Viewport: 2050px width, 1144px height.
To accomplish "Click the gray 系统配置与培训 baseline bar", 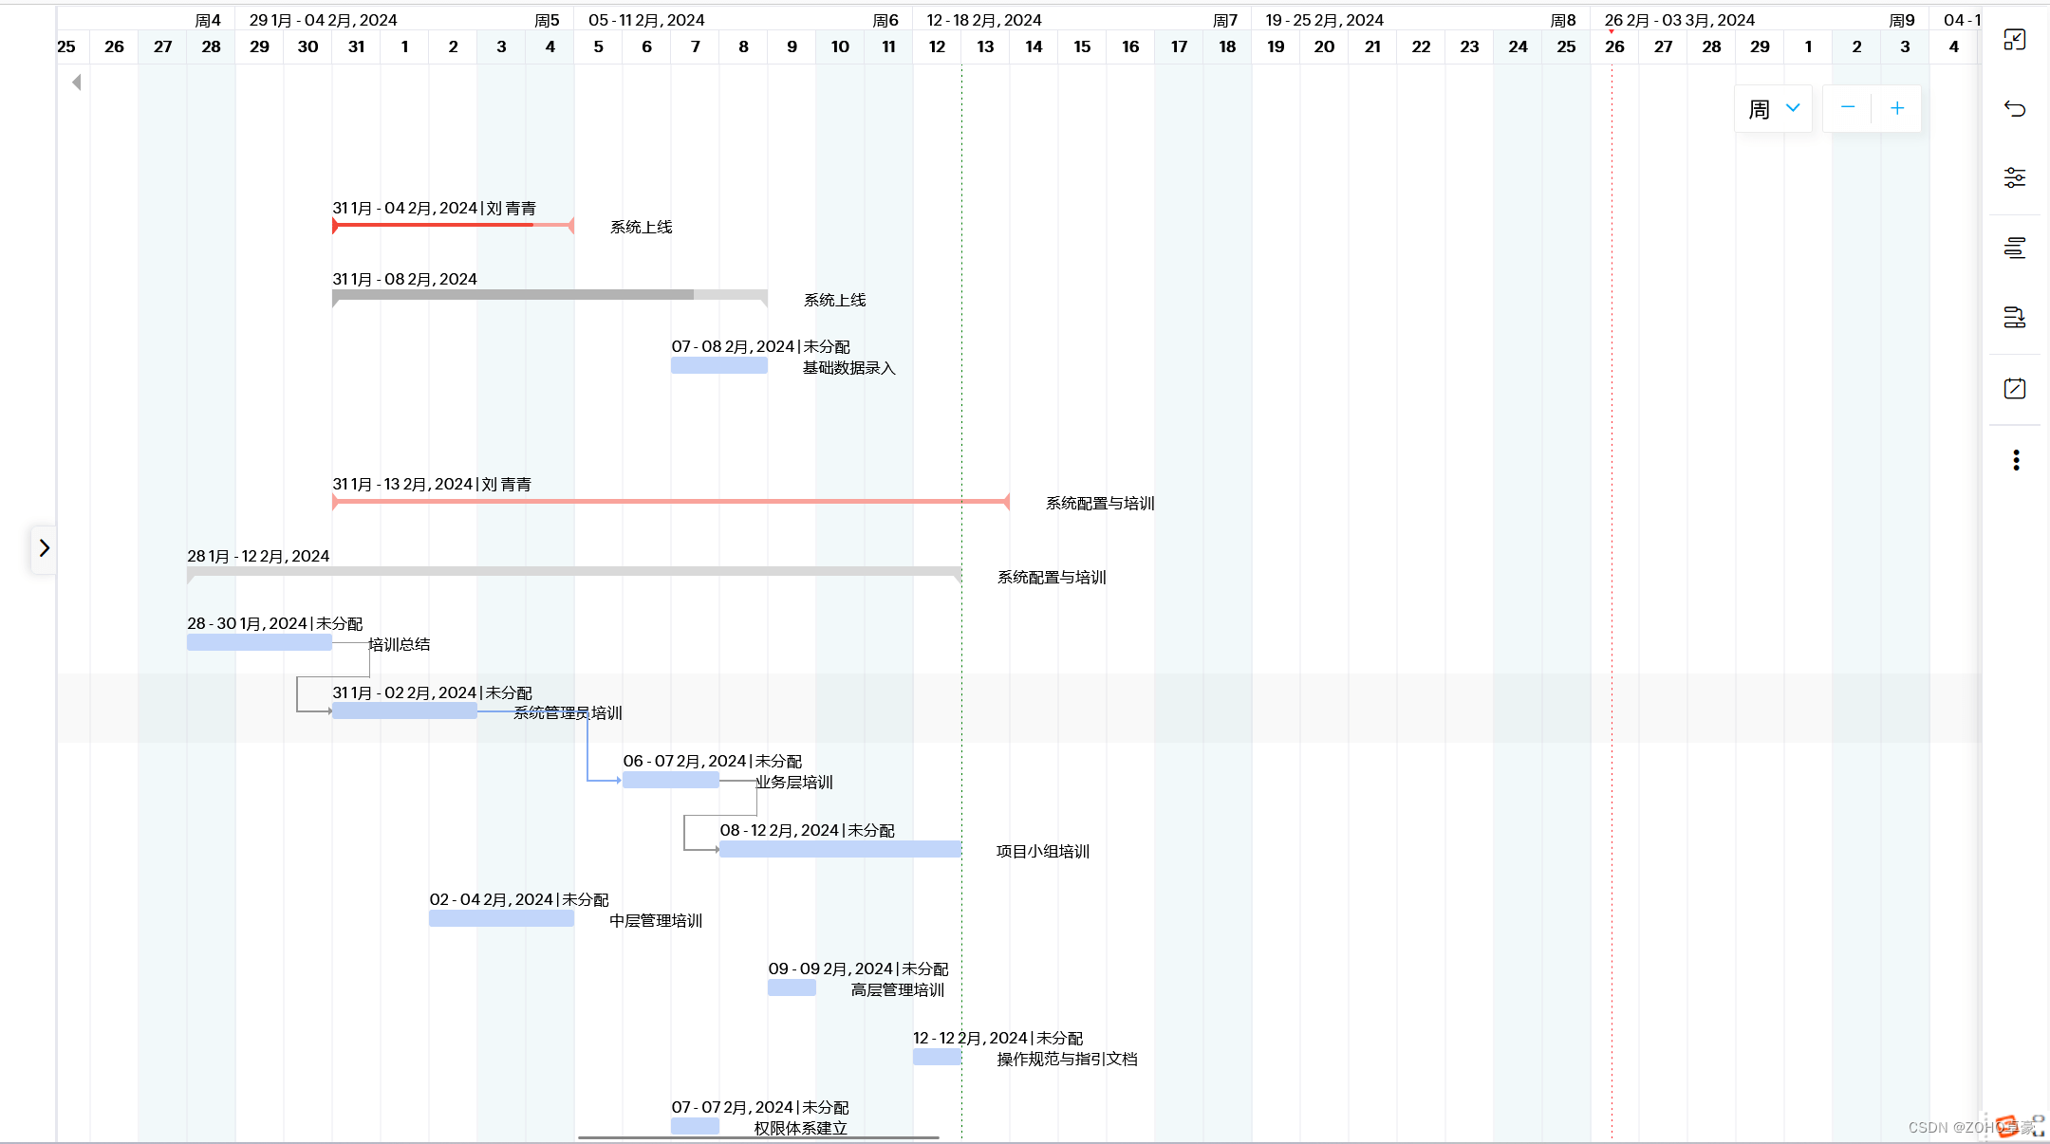I will pyautogui.click(x=574, y=572).
